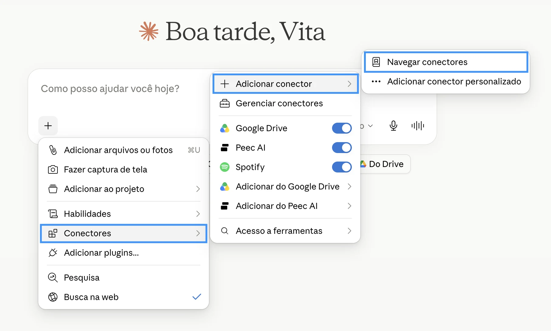
Task: Open Adicionar do Google Drive entry
Action: click(x=285, y=186)
